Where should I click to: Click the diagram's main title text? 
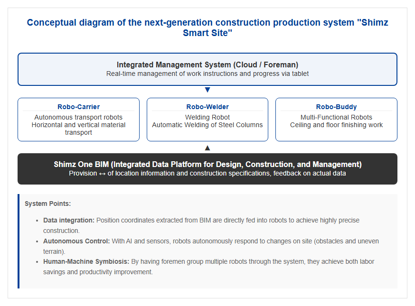(x=207, y=28)
